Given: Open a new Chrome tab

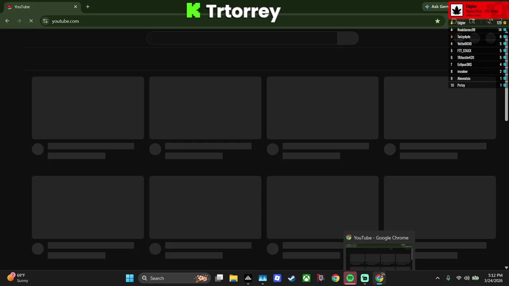Looking at the screenshot, I should click(87, 7).
